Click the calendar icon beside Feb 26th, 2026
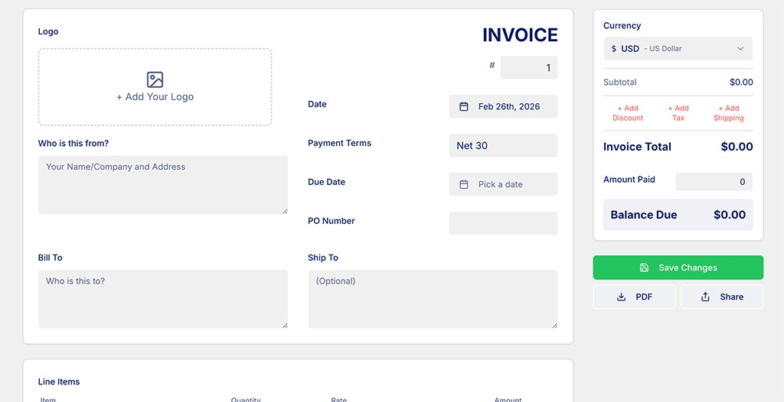 464,106
